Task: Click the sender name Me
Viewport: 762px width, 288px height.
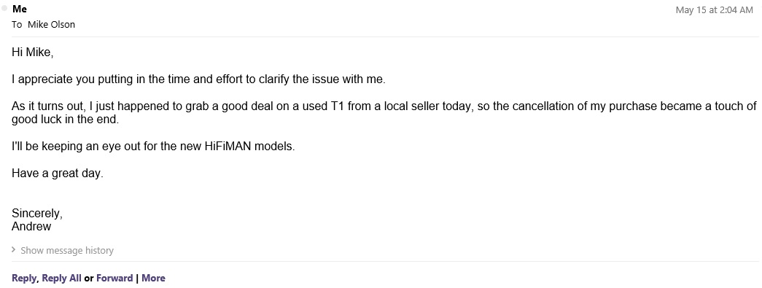Action: click(x=20, y=9)
